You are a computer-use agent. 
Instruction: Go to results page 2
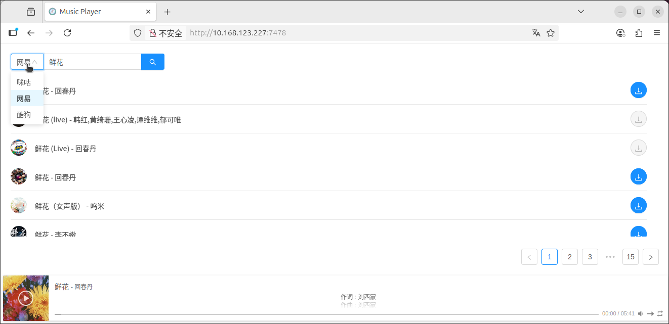click(x=570, y=257)
